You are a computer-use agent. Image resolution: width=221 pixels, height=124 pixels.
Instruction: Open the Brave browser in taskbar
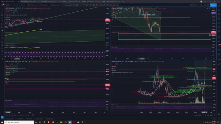[x=49, y=122]
